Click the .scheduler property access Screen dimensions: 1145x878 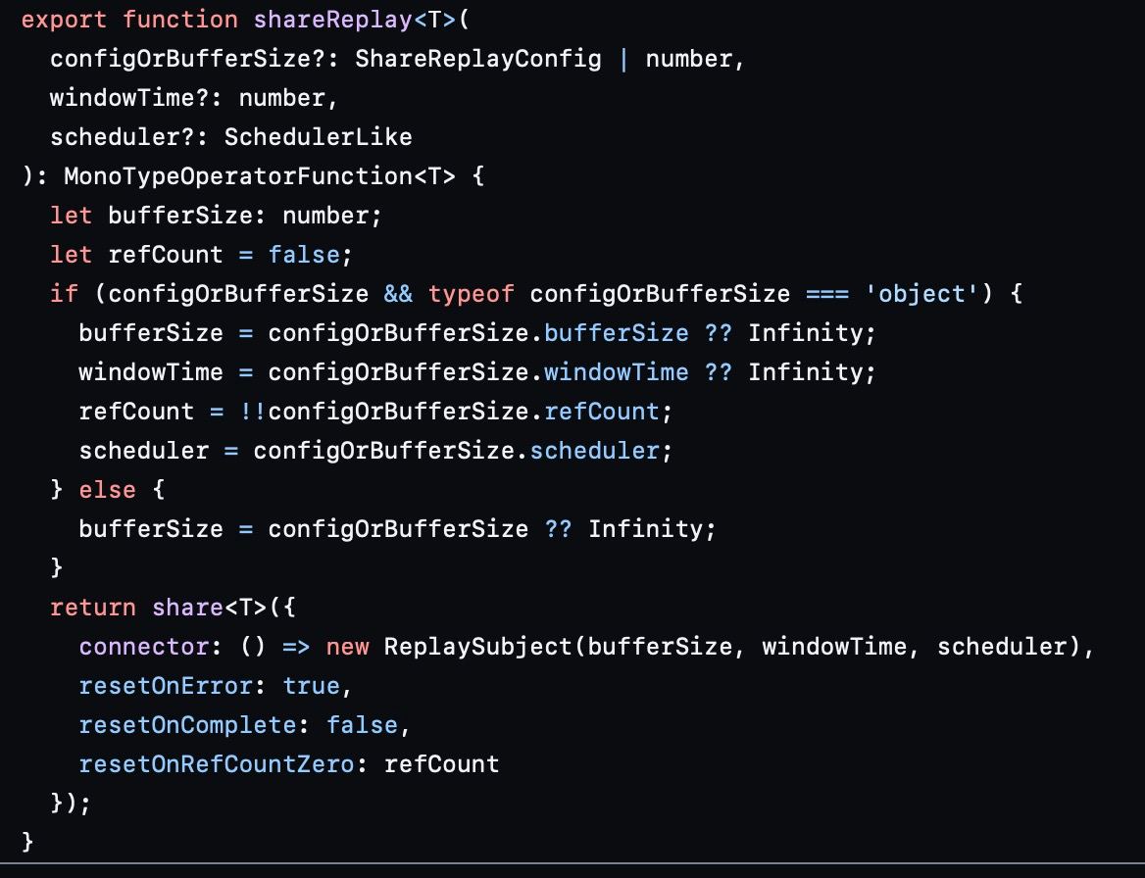[595, 451]
